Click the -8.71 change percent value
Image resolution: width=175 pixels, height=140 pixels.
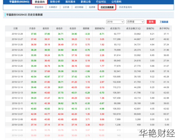coord(101,34)
